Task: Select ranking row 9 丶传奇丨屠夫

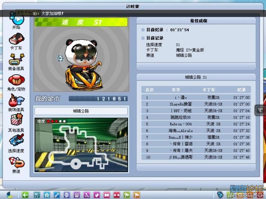Action: click(196, 150)
